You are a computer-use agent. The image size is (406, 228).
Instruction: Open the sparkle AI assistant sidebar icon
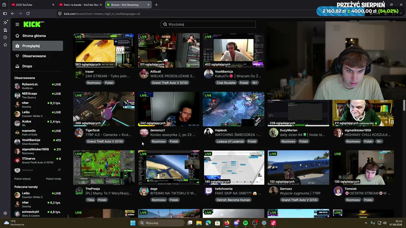[x=5, y=22]
